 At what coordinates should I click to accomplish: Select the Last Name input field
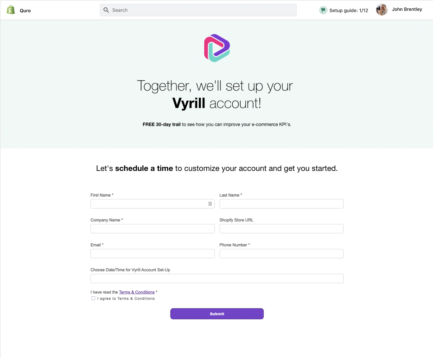click(x=282, y=204)
